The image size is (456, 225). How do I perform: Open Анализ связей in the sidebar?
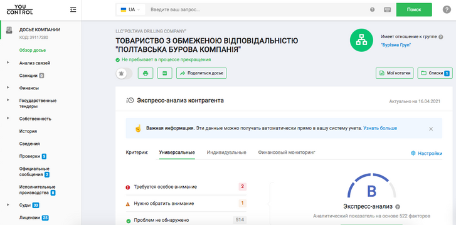click(x=34, y=63)
